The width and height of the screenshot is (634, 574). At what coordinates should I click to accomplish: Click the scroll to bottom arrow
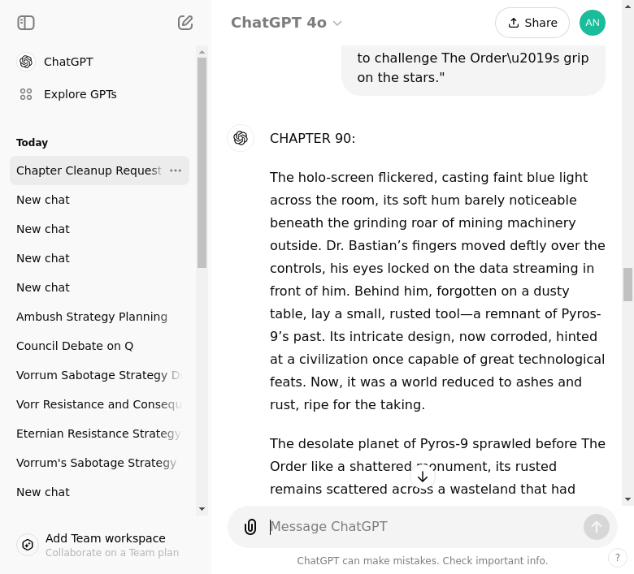(423, 477)
